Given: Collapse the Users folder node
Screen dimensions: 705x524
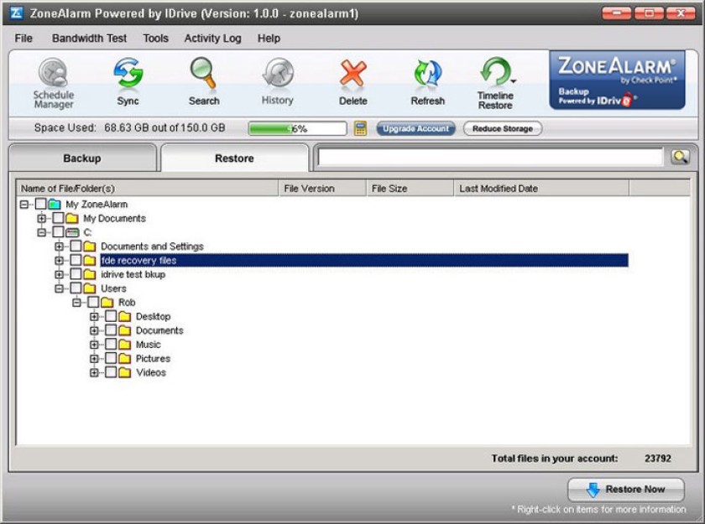Looking at the screenshot, I should [60, 288].
